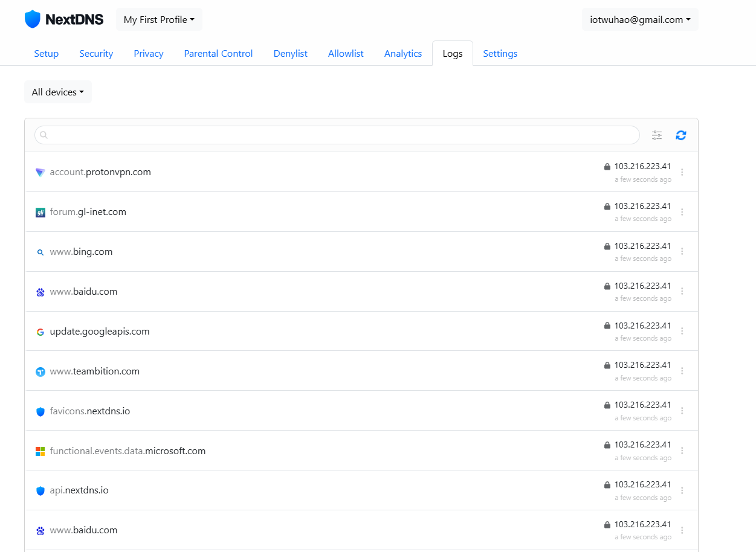The image size is (756, 552).
Task: Click IP 103.216.223.41 in protonvpn row
Action: coord(643,167)
